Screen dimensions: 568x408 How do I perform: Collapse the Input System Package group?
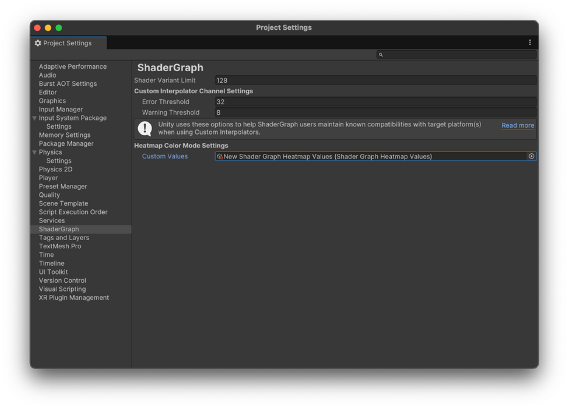coord(34,118)
